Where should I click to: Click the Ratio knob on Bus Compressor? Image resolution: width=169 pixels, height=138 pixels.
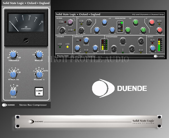click(x=13, y=92)
